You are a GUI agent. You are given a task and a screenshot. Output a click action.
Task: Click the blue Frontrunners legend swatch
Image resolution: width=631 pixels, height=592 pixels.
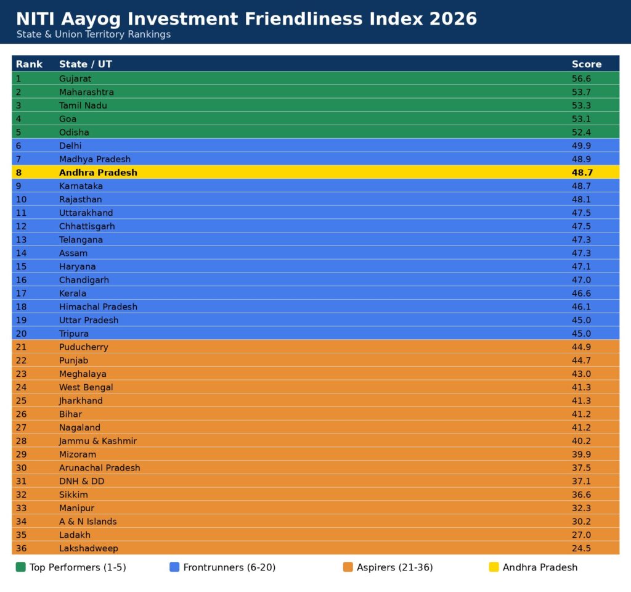(174, 567)
